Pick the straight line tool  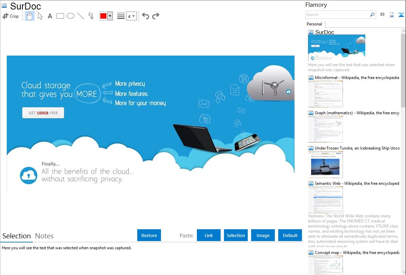click(81, 16)
